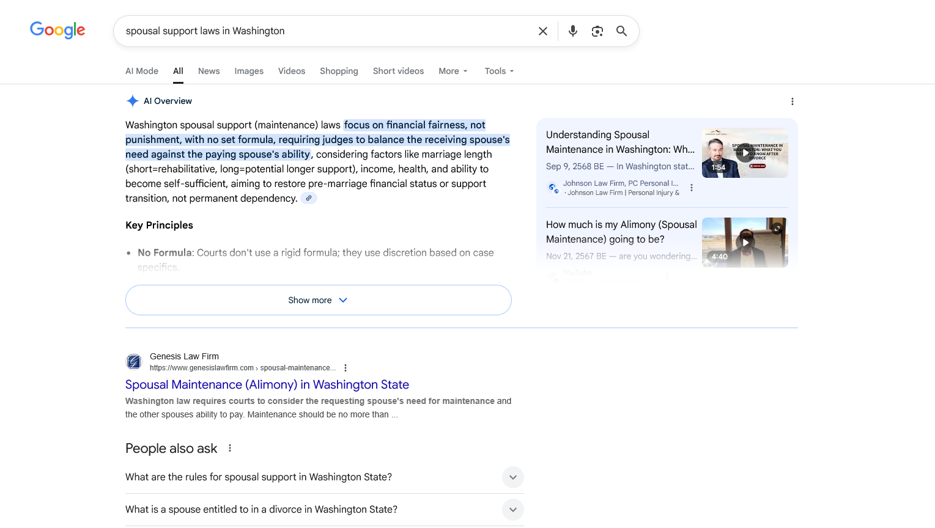Open Google Lens camera search
The height and width of the screenshot is (528, 935).
click(x=597, y=31)
